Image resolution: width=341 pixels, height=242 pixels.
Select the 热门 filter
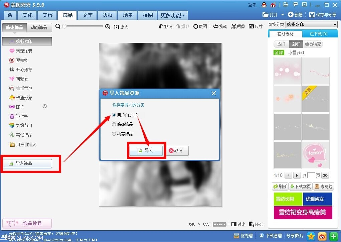pos(281,44)
